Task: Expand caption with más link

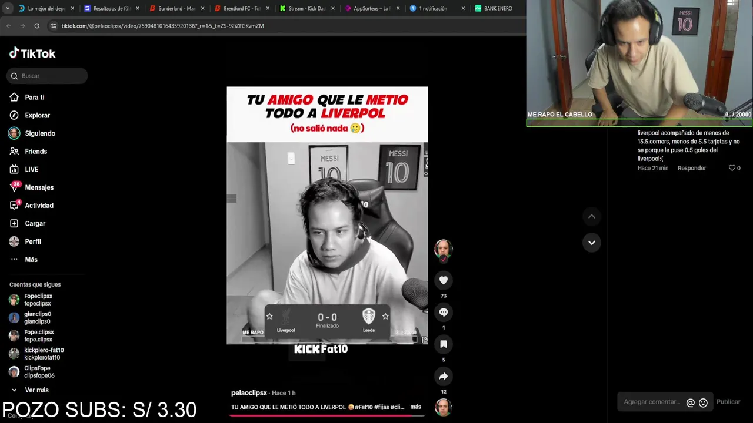Action: [415, 407]
